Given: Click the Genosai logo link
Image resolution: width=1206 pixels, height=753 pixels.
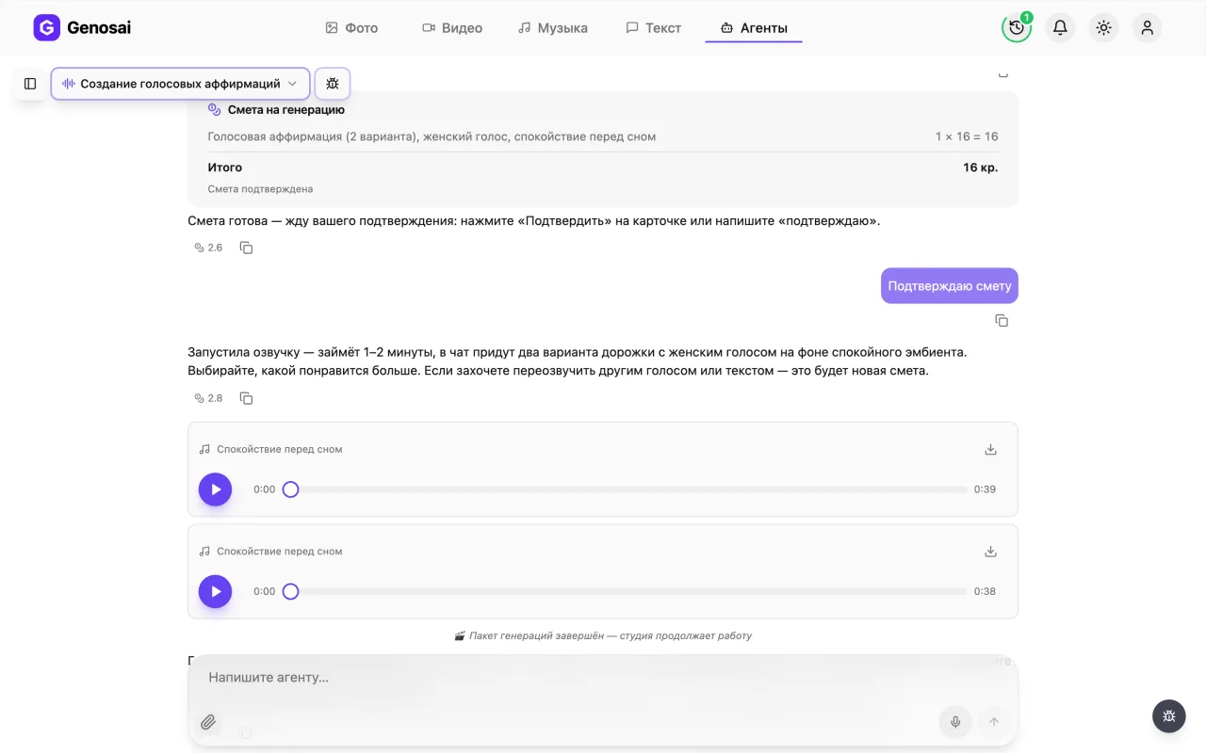Looking at the screenshot, I should (x=82, y=28).
